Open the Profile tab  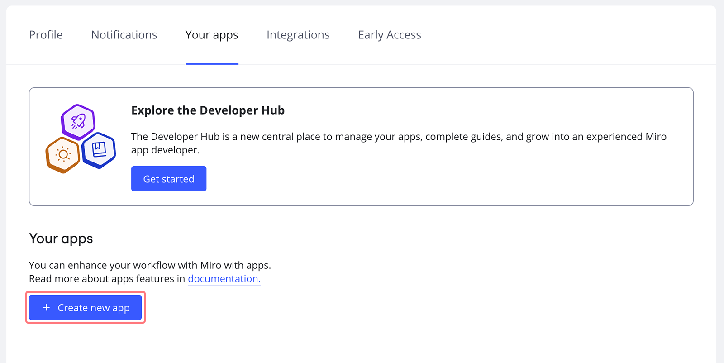tap(46, 35)
